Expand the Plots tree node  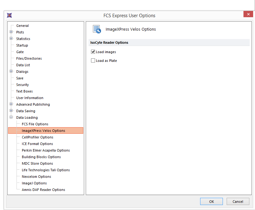click(x=11, y=32)
